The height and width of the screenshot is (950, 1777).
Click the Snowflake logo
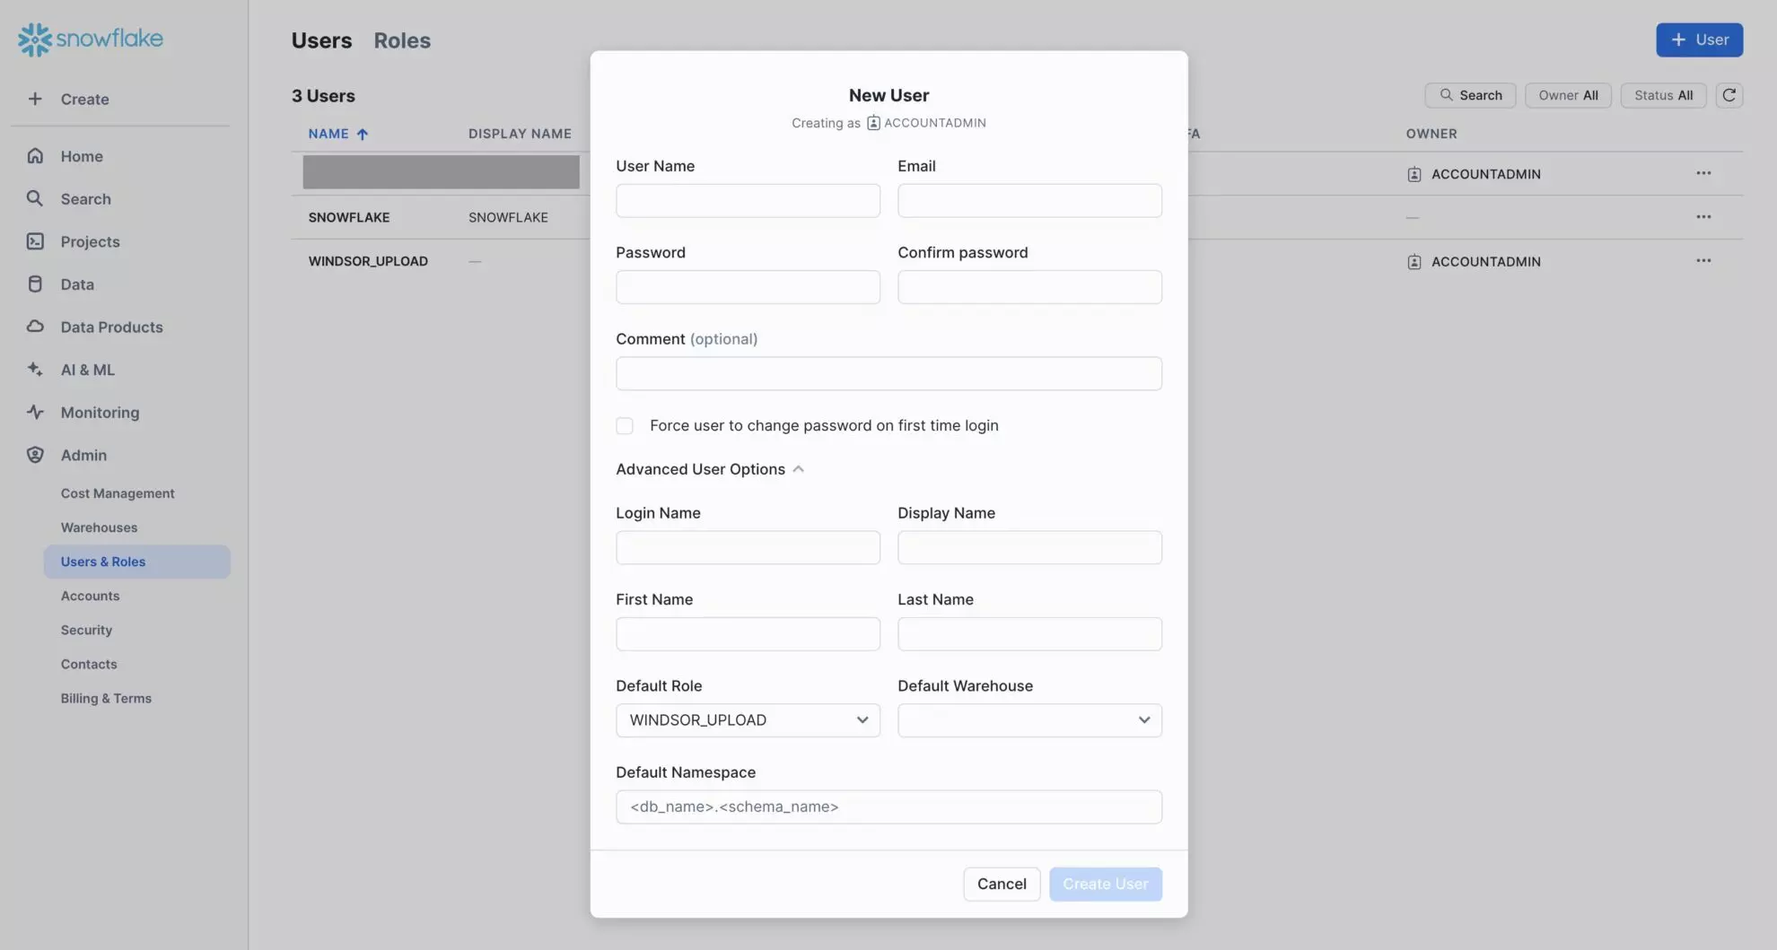[x=91, y=39]
